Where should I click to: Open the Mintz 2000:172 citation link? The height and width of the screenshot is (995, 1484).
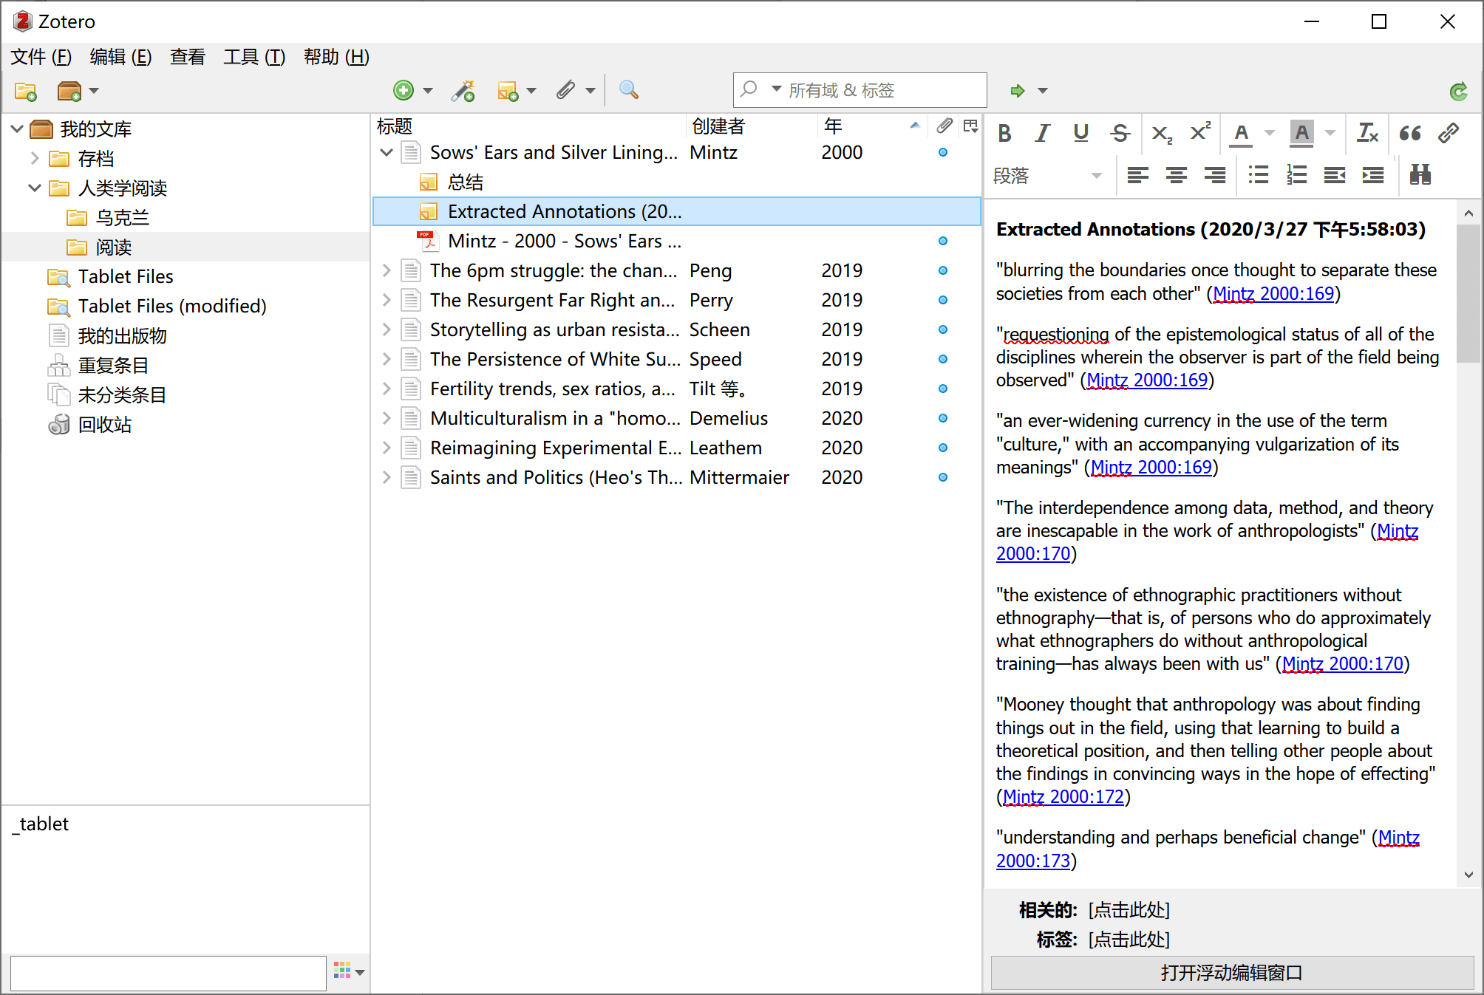point(1063,797)
